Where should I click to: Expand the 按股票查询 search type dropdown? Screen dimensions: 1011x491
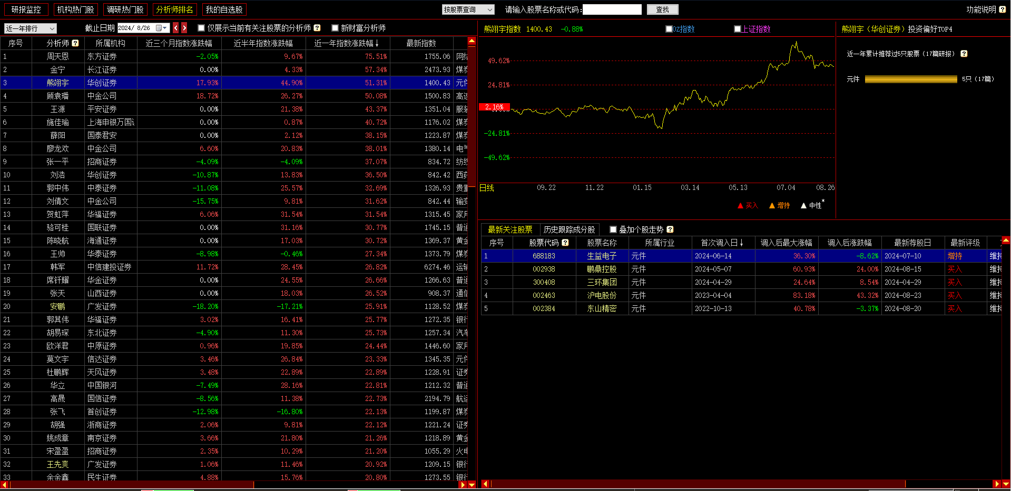pos(468,9)
